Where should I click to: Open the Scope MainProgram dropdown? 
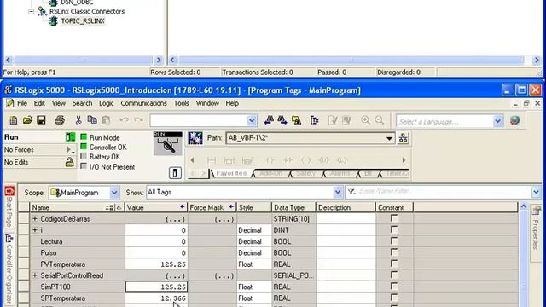pos(114,193)
